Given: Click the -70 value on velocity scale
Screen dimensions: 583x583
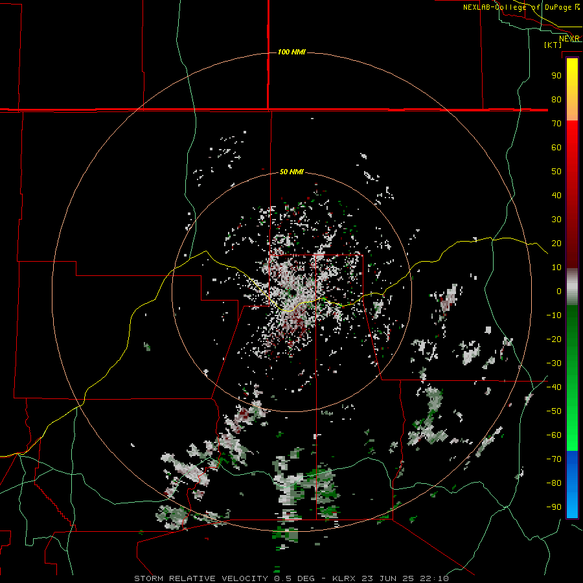Looking at the screenshot, I should tap(554, 459).
